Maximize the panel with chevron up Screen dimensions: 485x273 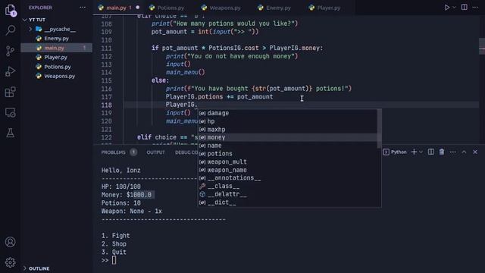point(464,152)
